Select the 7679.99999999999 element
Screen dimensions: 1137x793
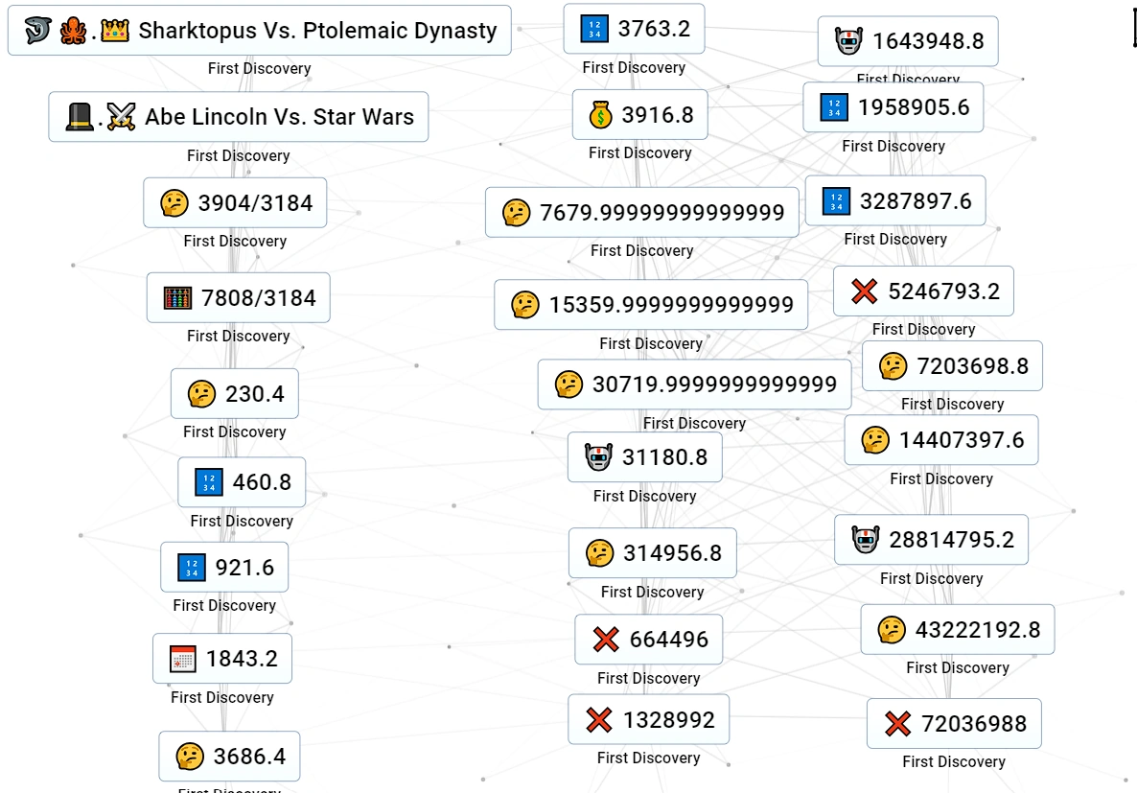(641, 213)
